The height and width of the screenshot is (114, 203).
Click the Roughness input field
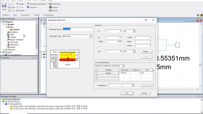click(x=115, y=85)
